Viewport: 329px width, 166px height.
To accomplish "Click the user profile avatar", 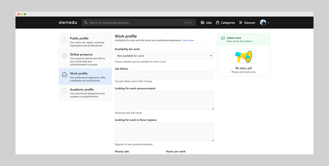I will pos(263,23).
